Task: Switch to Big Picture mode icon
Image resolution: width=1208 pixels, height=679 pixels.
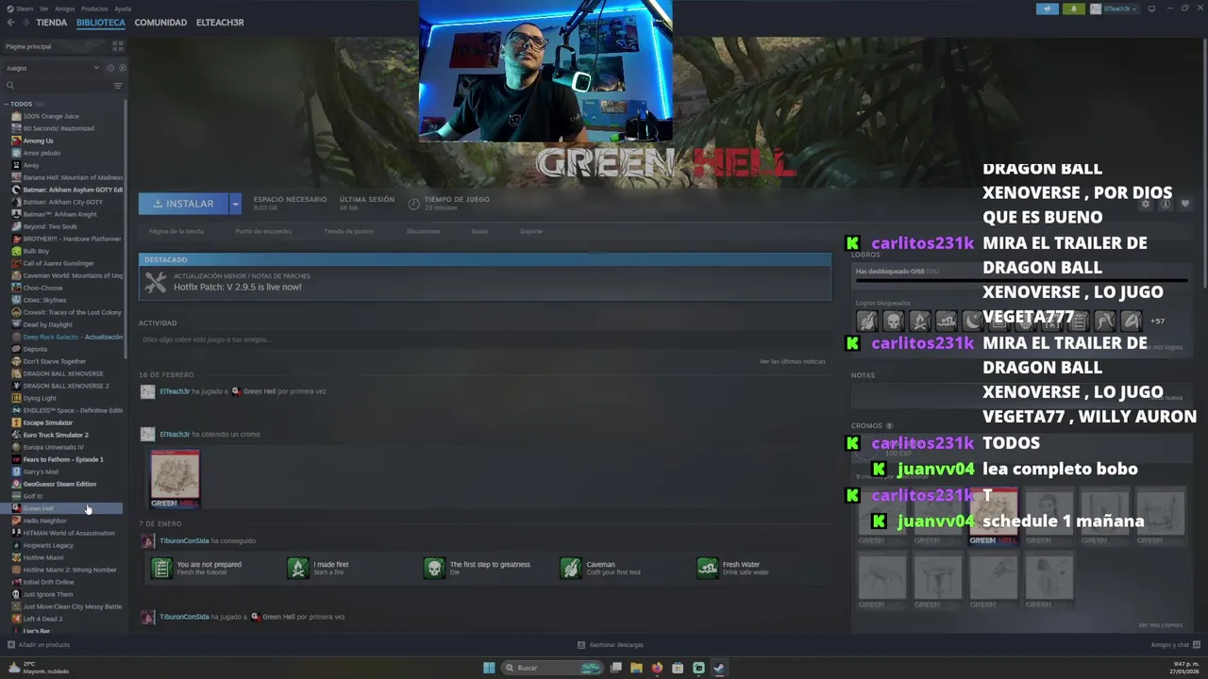Action: (1151, 8)
